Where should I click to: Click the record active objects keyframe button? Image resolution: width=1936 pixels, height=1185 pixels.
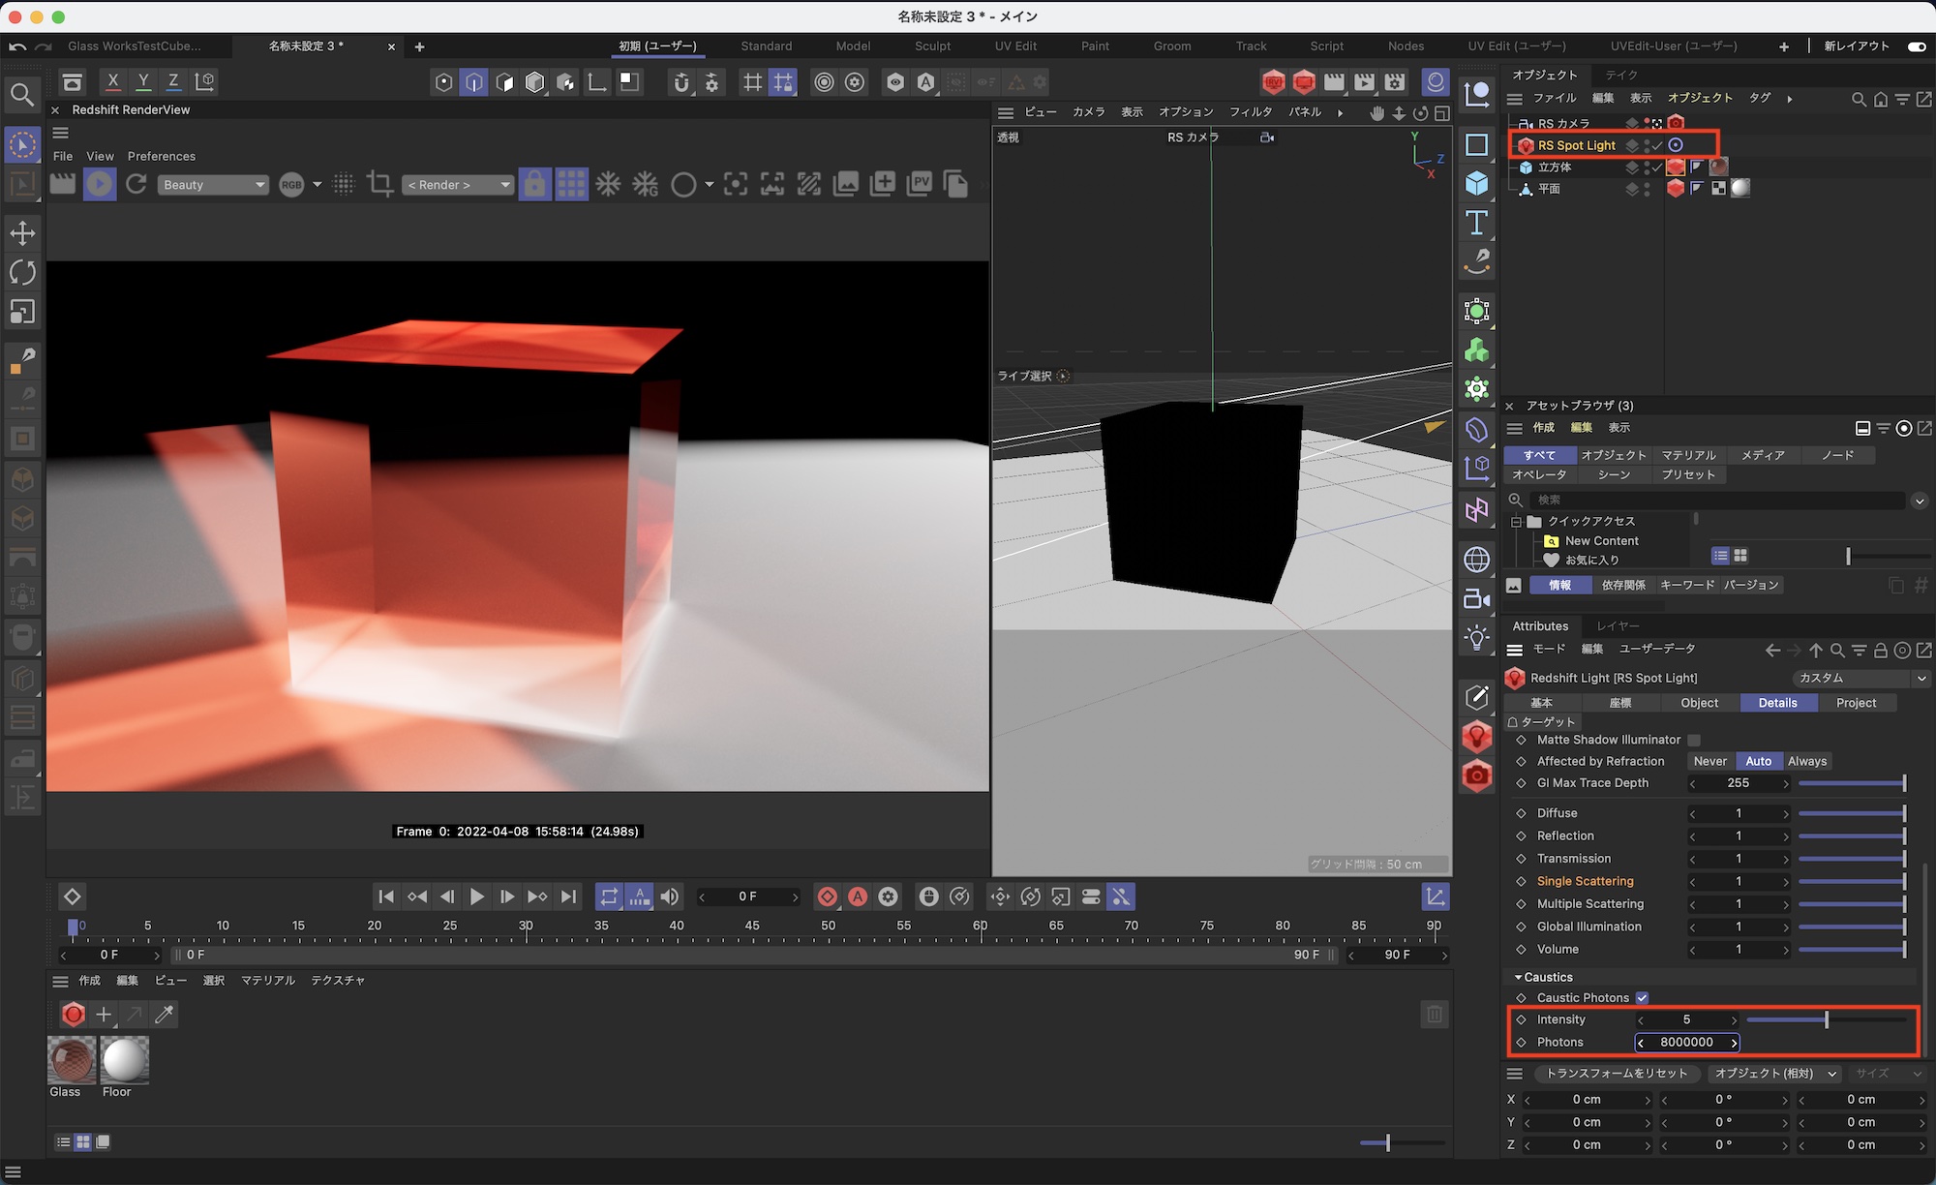(x=827, y=896)
